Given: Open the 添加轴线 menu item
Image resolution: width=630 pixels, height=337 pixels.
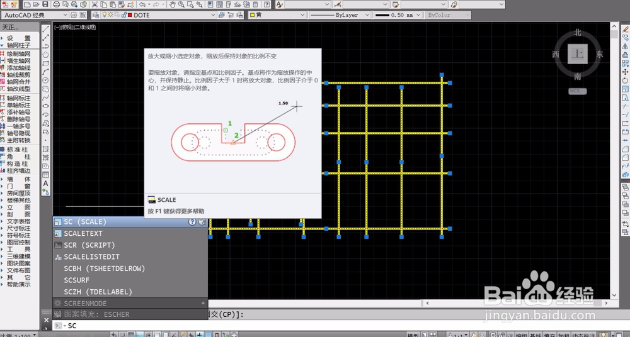Looking at the screenshot, I should (18, 68).
